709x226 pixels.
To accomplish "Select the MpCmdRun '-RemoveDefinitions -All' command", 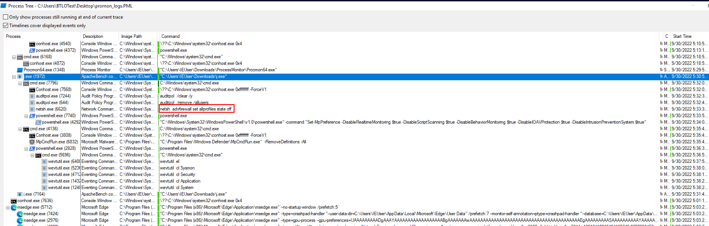I will click(233, 142).
